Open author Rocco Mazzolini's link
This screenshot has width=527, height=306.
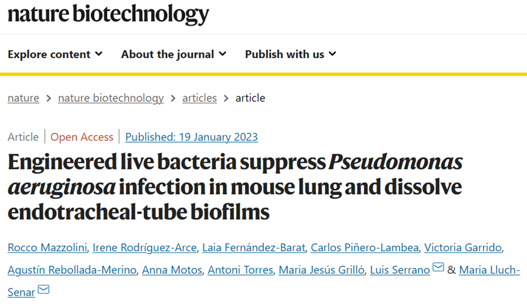48,247
